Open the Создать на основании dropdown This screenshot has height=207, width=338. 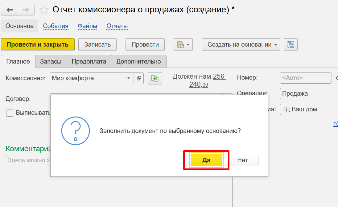241,44
